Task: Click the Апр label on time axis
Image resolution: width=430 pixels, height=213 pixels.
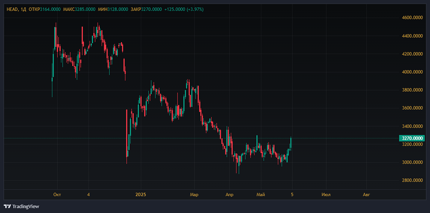Action: (229, 195)
